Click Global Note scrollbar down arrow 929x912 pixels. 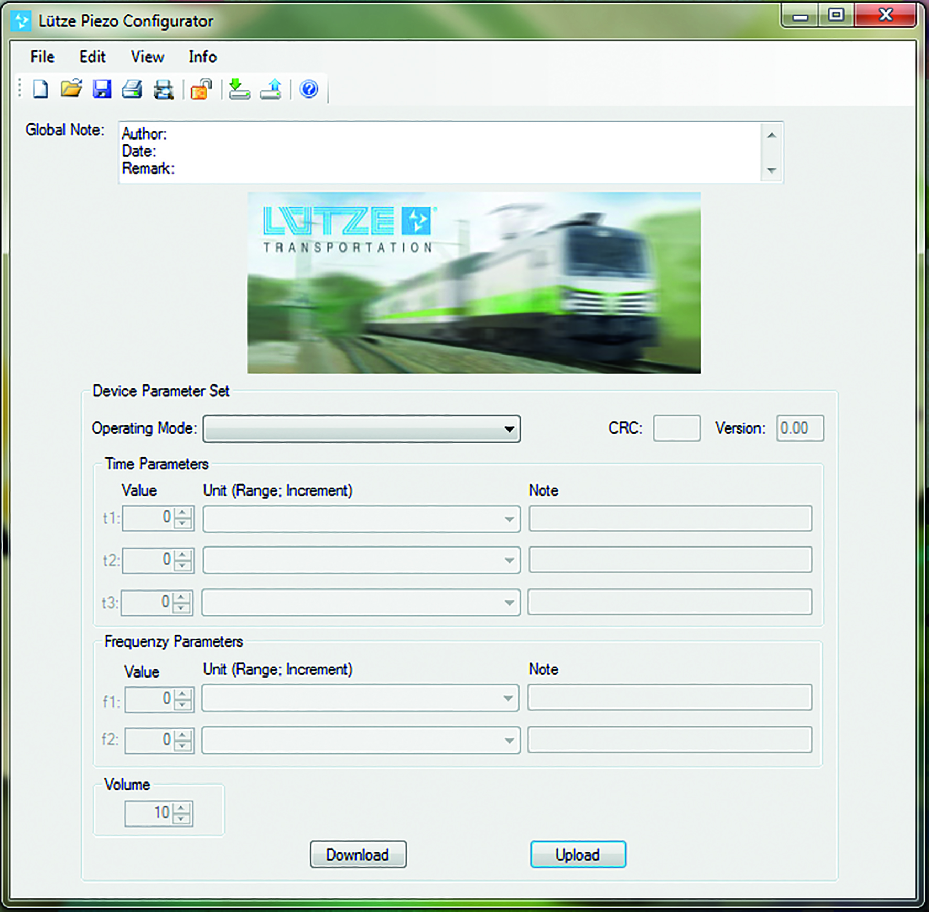coord(771,170)
